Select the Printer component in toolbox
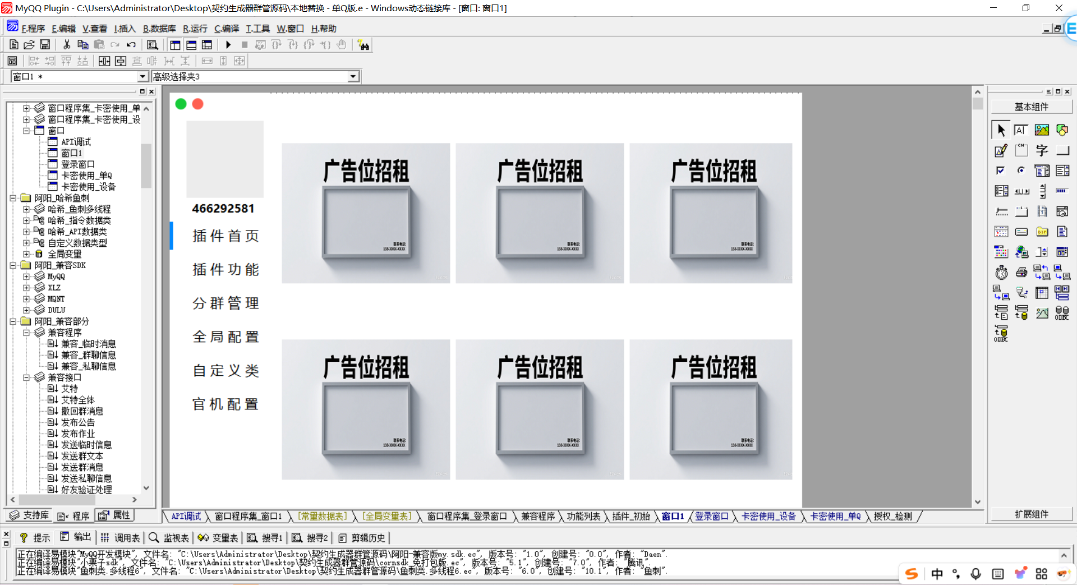This screenshot has height=585, width=1077. pos(1021,273)
